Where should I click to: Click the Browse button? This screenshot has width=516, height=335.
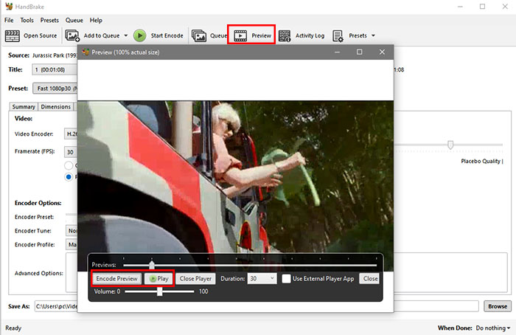tap(498, 306)
